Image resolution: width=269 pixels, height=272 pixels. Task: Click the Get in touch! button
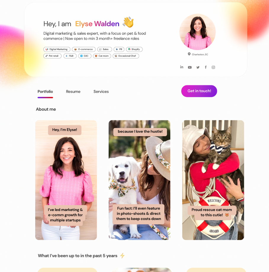pyautogui.click(x=199, y=91)
